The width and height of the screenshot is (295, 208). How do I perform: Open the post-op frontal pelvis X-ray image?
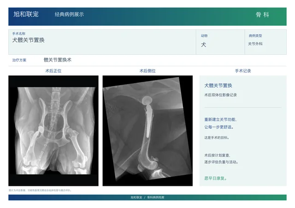(53, 131)
